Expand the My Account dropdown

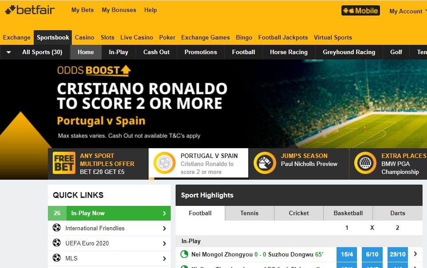point(407,12)
